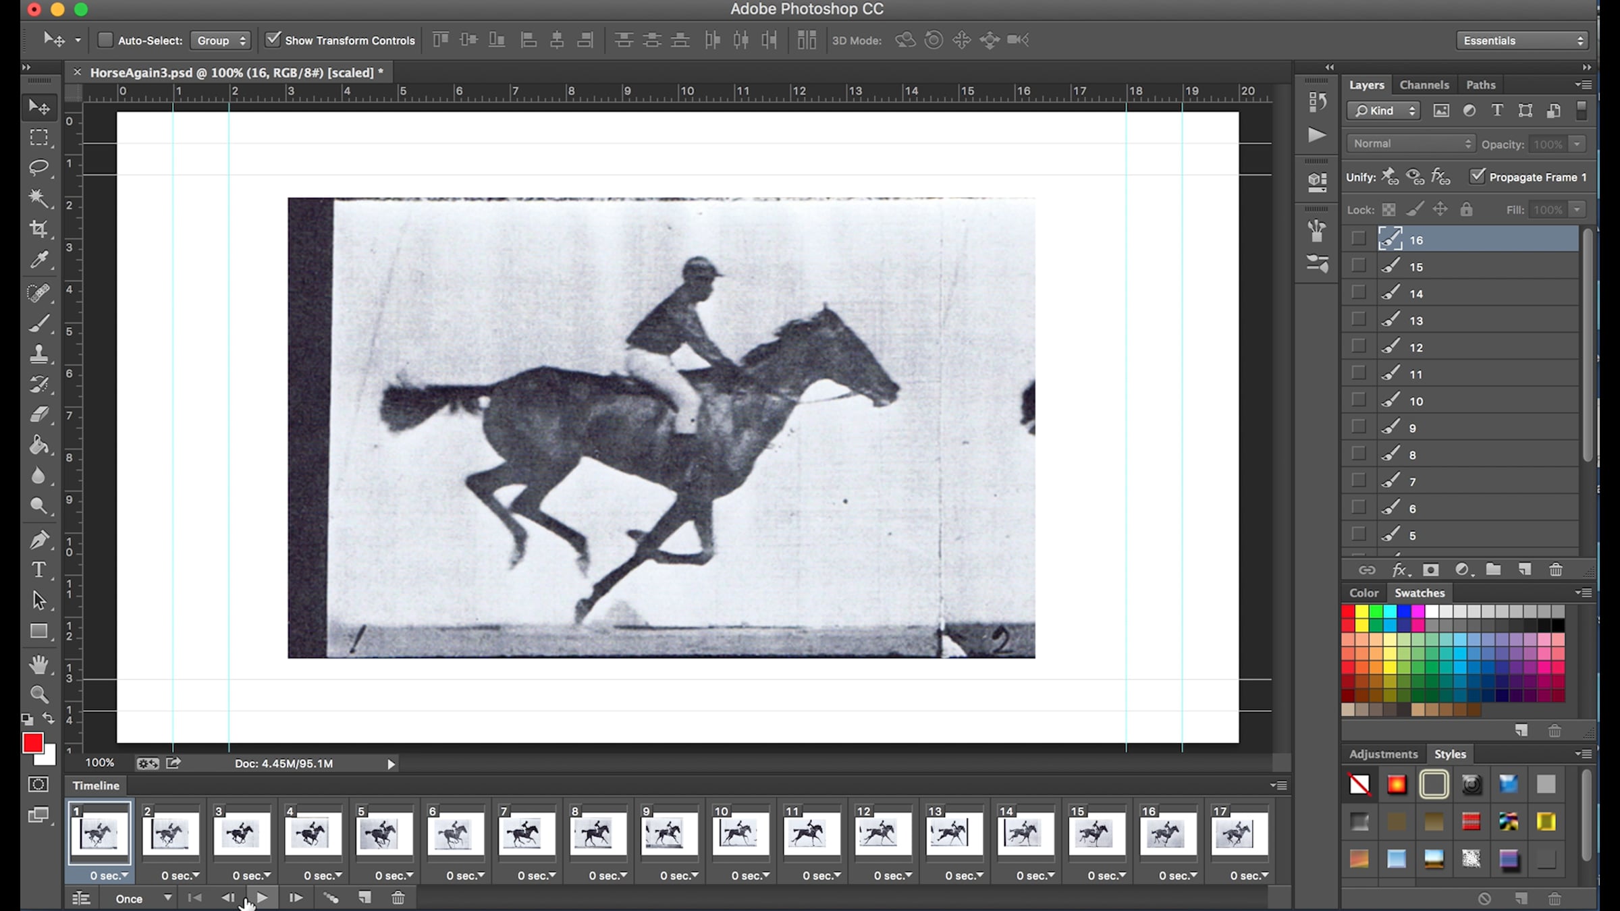The height and width of the screenshot is (911, 1620).
Task: Select the Horizontal Type tool
Action: point(39,570)
